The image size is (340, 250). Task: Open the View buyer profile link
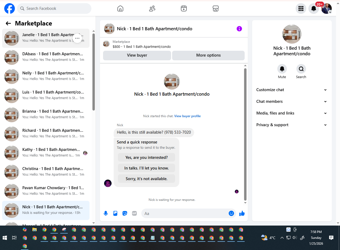coord(188,116)
